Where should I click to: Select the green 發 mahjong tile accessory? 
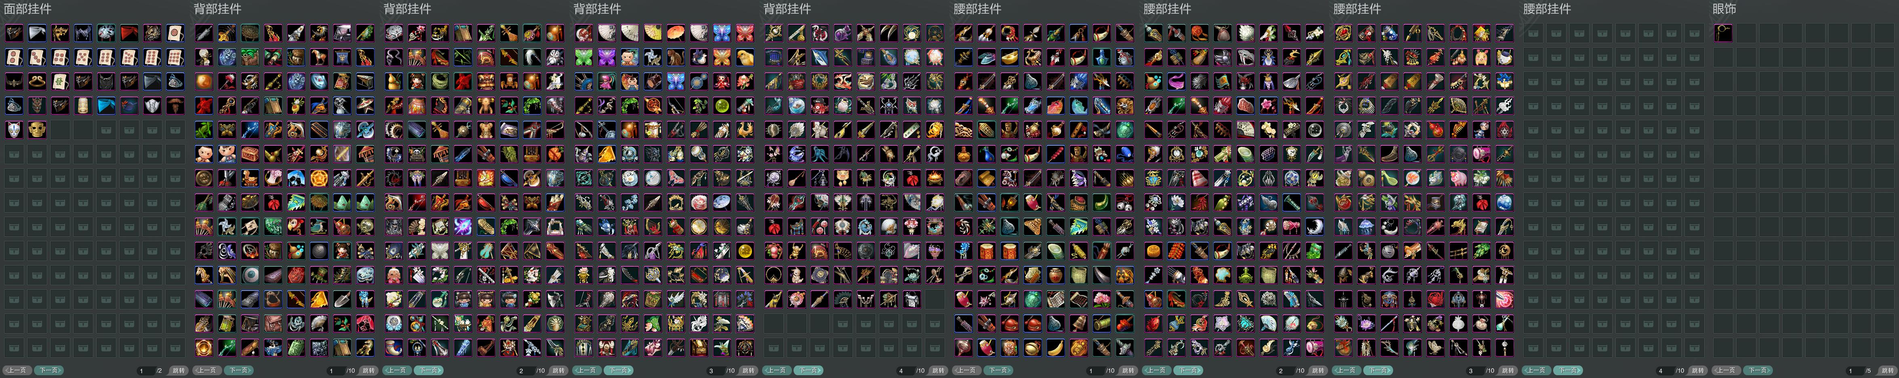[x=60, y=81]
